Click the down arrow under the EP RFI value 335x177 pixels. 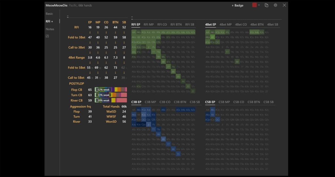[x=90, y=32]
